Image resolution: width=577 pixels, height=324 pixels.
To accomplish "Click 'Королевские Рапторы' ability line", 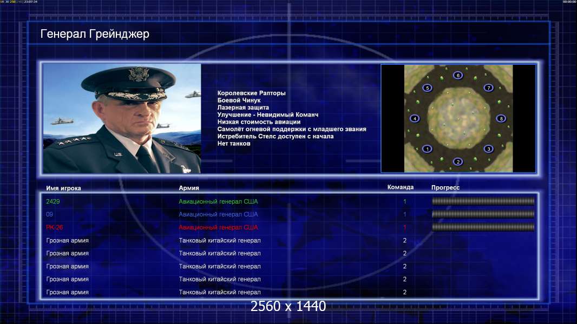I will pyautogui.click(x=251, y=93).
